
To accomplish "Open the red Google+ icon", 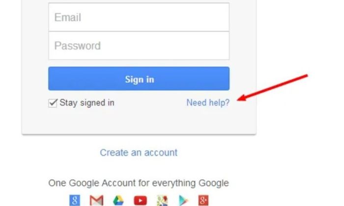I will coord(203,200).
